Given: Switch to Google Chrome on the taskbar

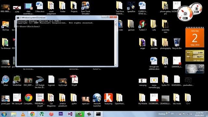Looking at the screenshot, I should [x=32, y=114].
